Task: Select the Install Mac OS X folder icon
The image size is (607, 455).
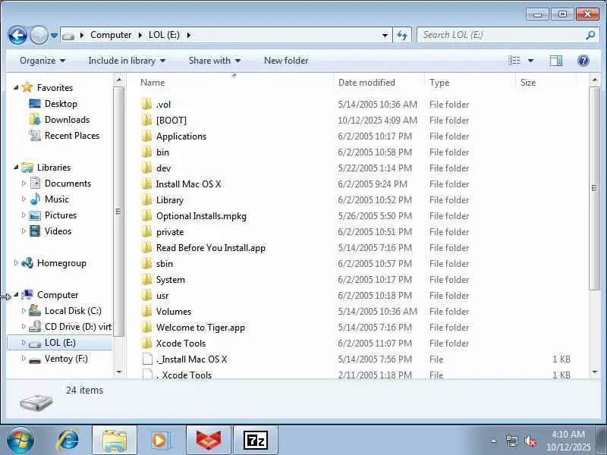Action: click(x=146, y=184)
